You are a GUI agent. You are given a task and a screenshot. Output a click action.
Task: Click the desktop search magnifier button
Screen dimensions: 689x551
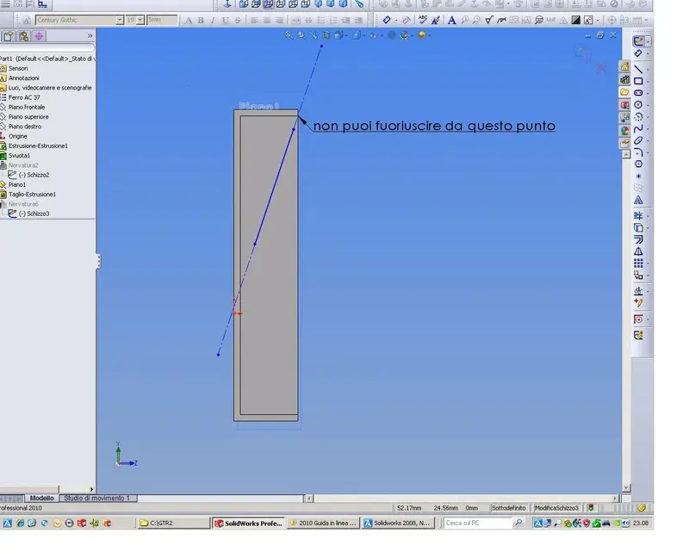[518, 523]
